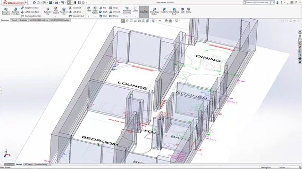
Task: Expand the Hole Wizard dropdown arrow
Action: (x=56, y=16)
